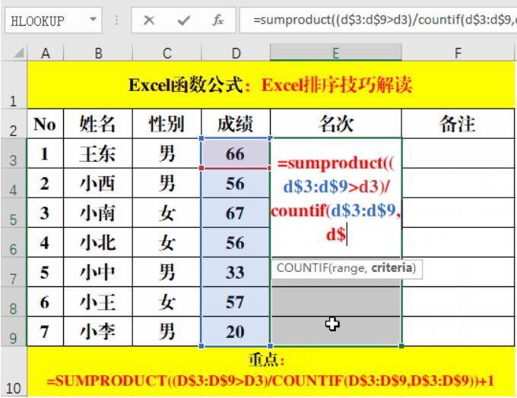Viewport: 517px width, 398px height.
Task: Click No cell '1' in 王东's row
Action: (x=45, y=153)
